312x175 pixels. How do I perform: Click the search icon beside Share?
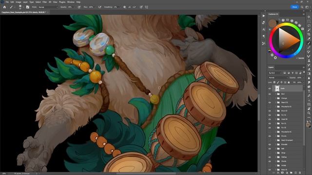302,7
